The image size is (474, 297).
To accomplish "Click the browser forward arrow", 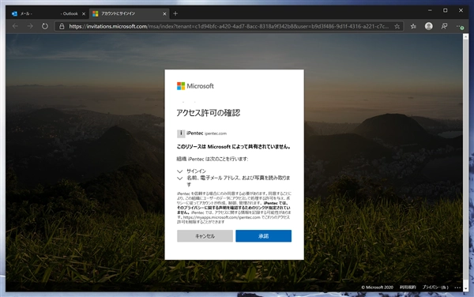I will [30, 26].
